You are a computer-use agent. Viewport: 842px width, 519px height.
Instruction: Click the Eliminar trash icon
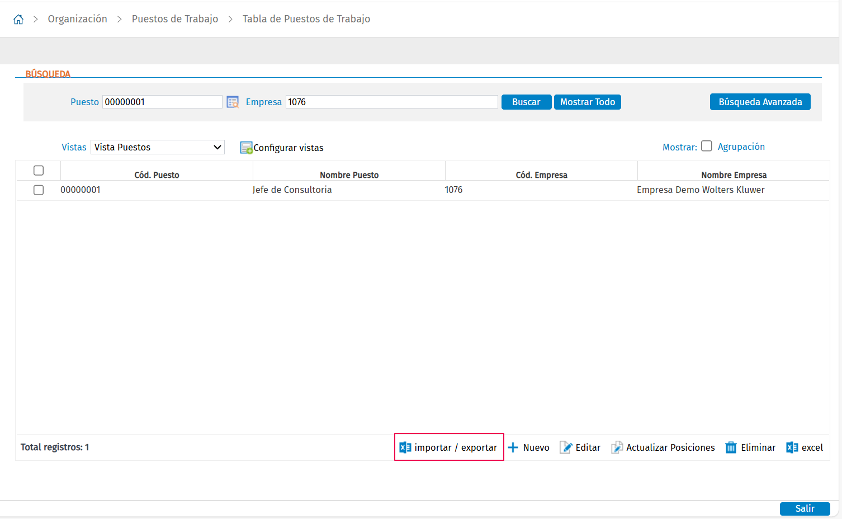coord(731,447)
